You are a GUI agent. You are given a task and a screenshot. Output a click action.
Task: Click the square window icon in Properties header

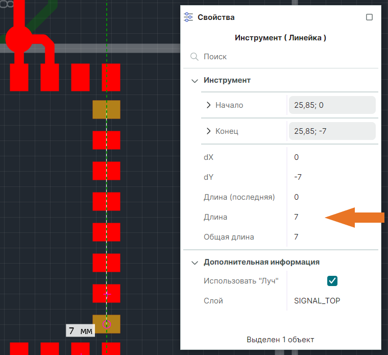[x=370, y=17]
